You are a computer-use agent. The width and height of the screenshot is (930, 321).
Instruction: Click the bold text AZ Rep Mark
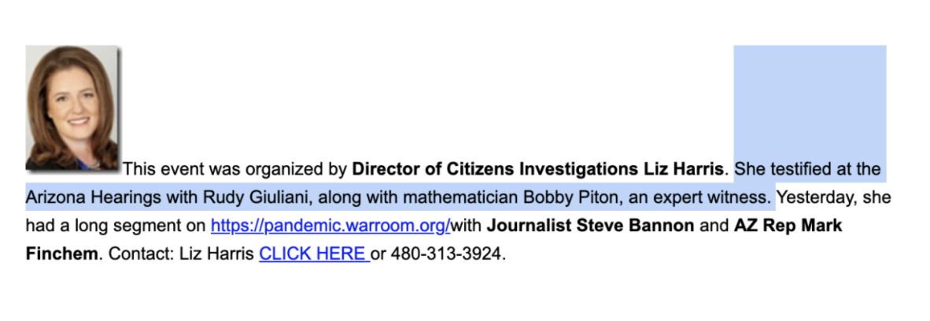click(788, 227)
